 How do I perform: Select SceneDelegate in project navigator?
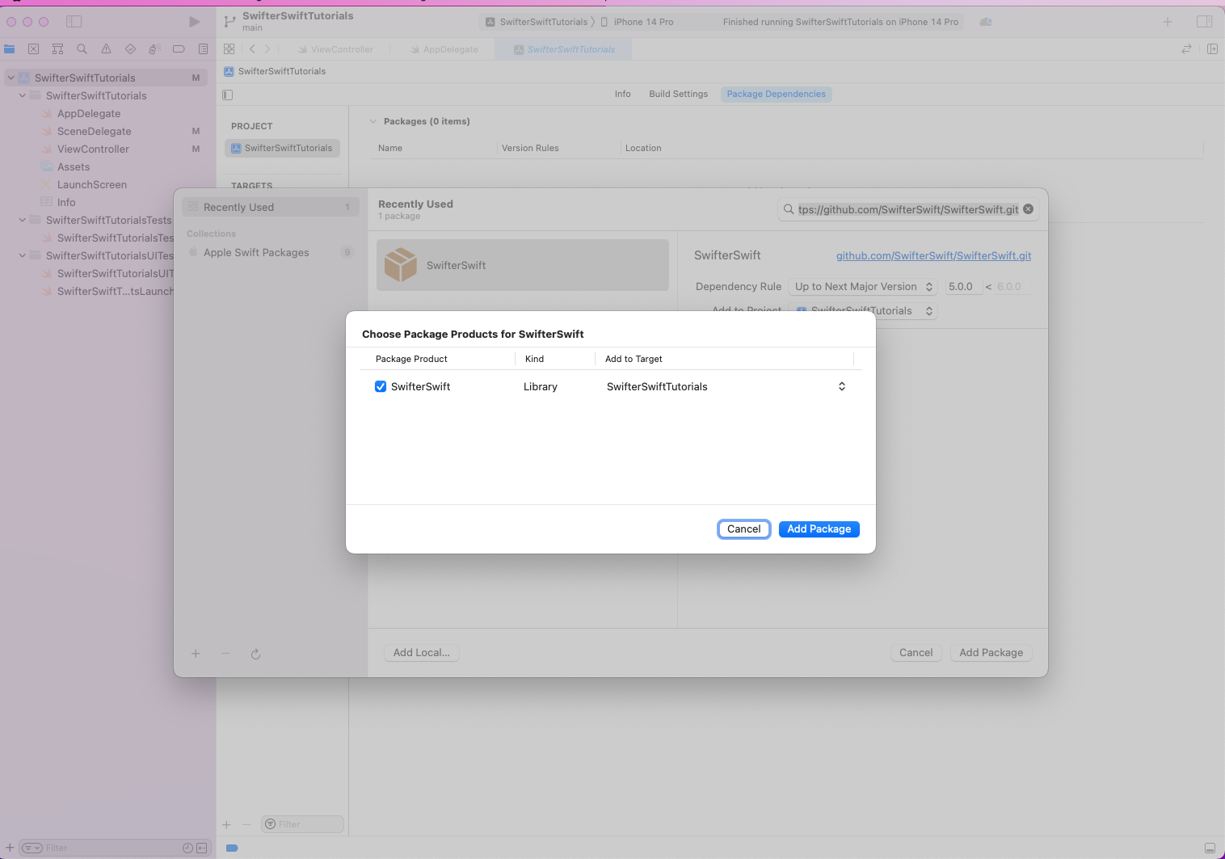pyautogui.click(x=94, y=132)
